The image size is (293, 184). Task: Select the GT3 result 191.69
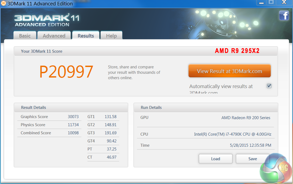point(111,133)
